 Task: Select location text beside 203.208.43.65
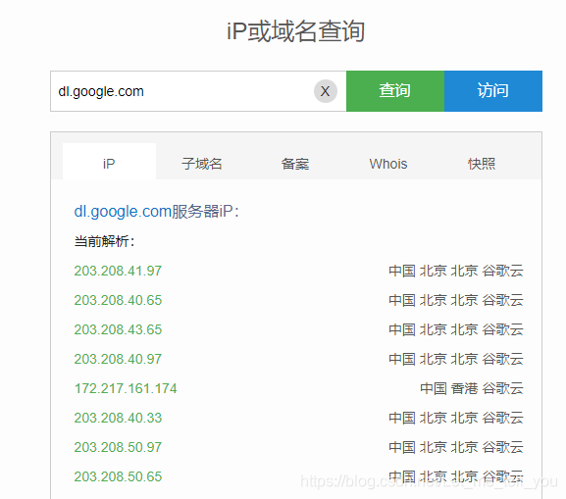[x=456, y=329]
